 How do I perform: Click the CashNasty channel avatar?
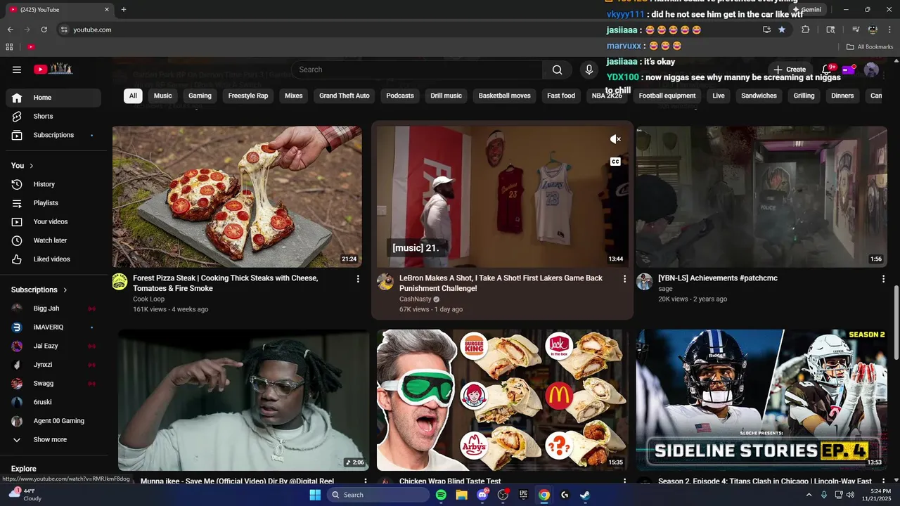click(x=385, y=282)
